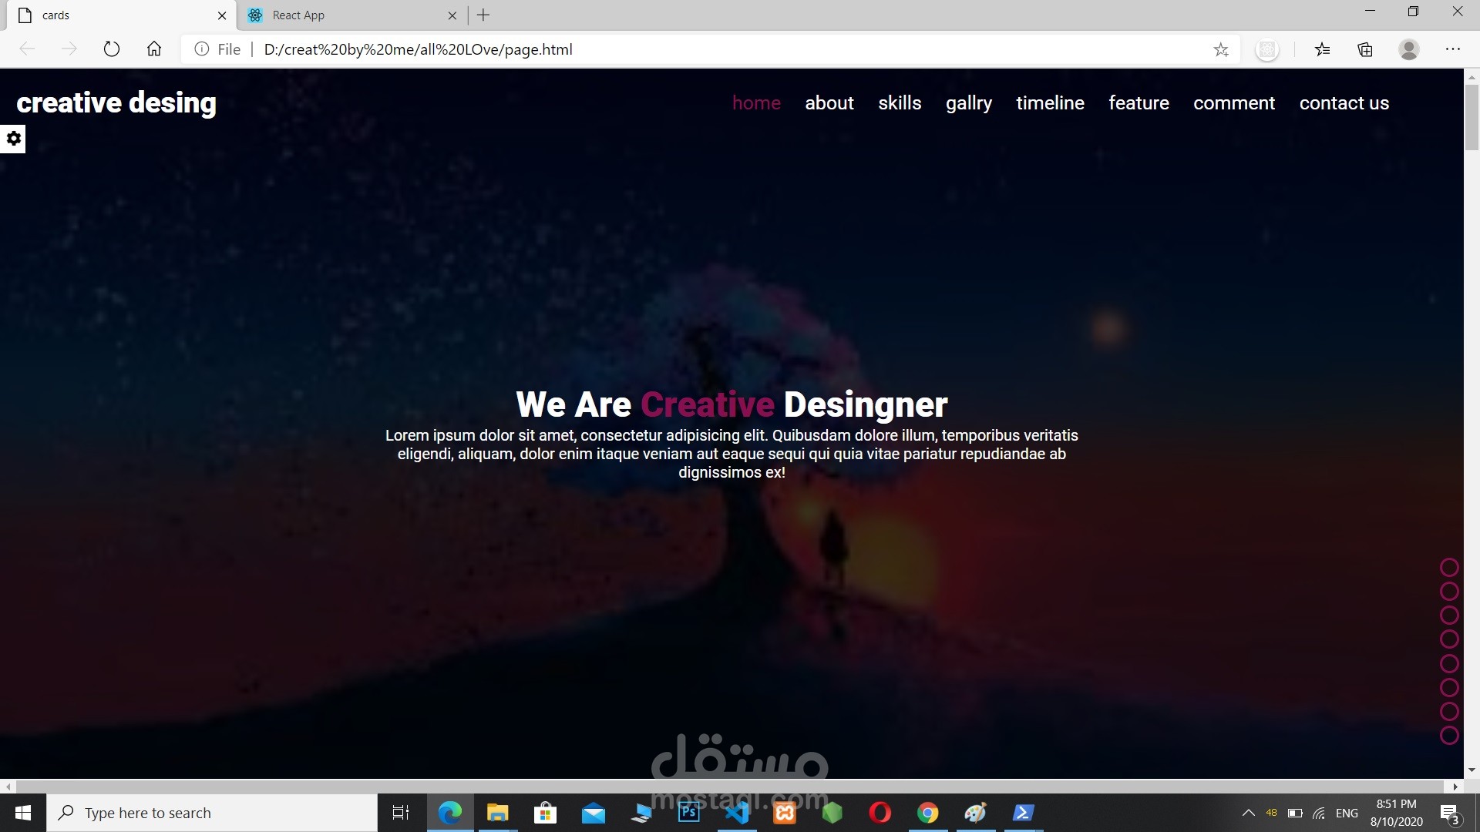Go to the timeline nav link
This screenshot has width=1480, height=832.
(1050, 103)
